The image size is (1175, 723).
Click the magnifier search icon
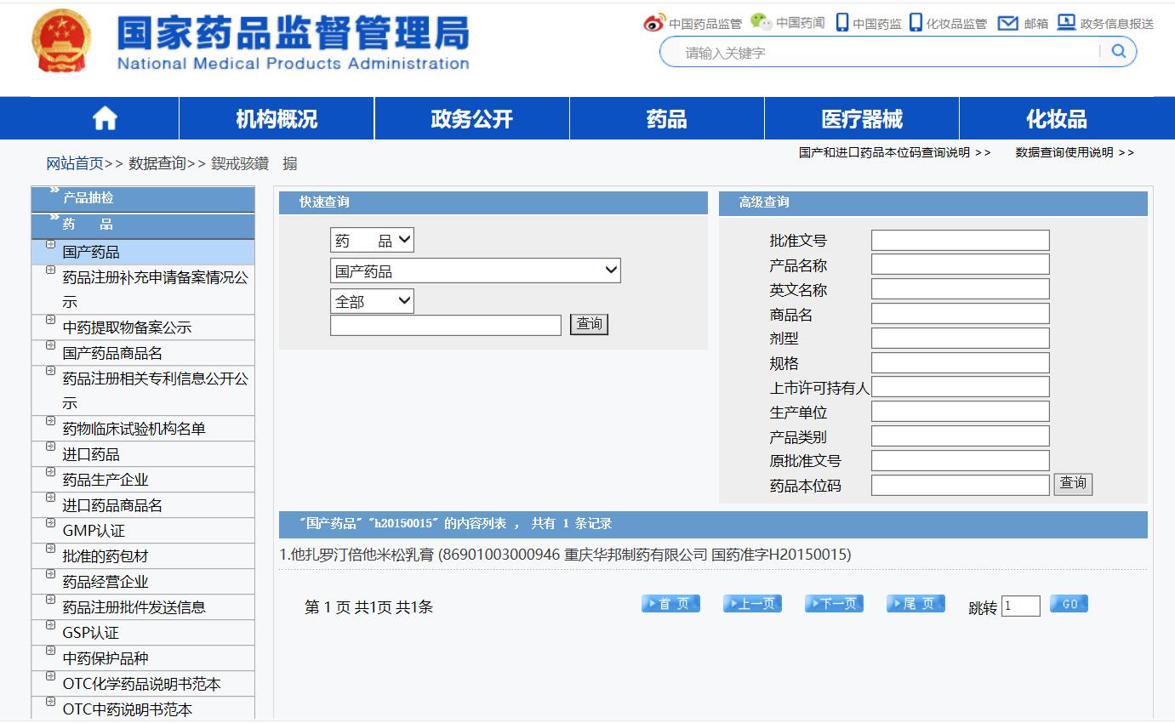pos(1119,51)
